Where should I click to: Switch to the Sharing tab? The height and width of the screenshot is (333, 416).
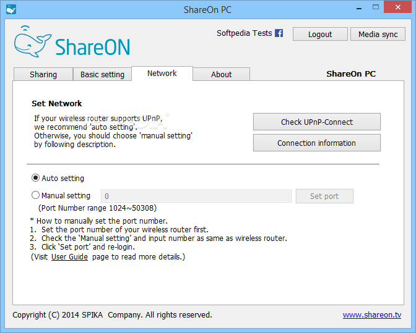pos(43,74)
